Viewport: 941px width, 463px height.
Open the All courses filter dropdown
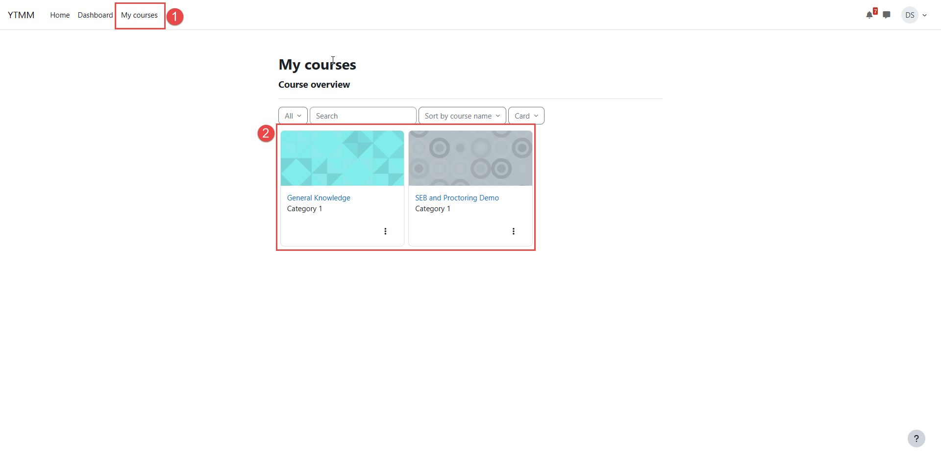click(x=293, y=116)
